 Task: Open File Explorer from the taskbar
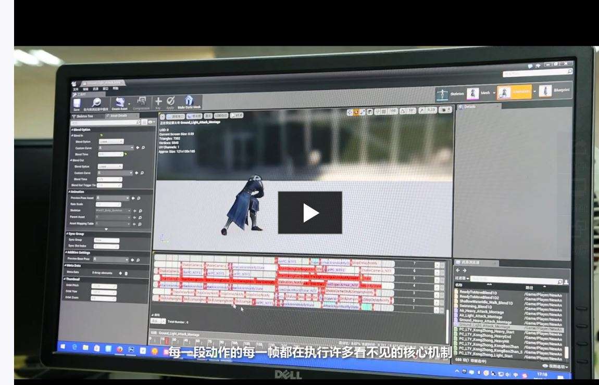(85, 348)
